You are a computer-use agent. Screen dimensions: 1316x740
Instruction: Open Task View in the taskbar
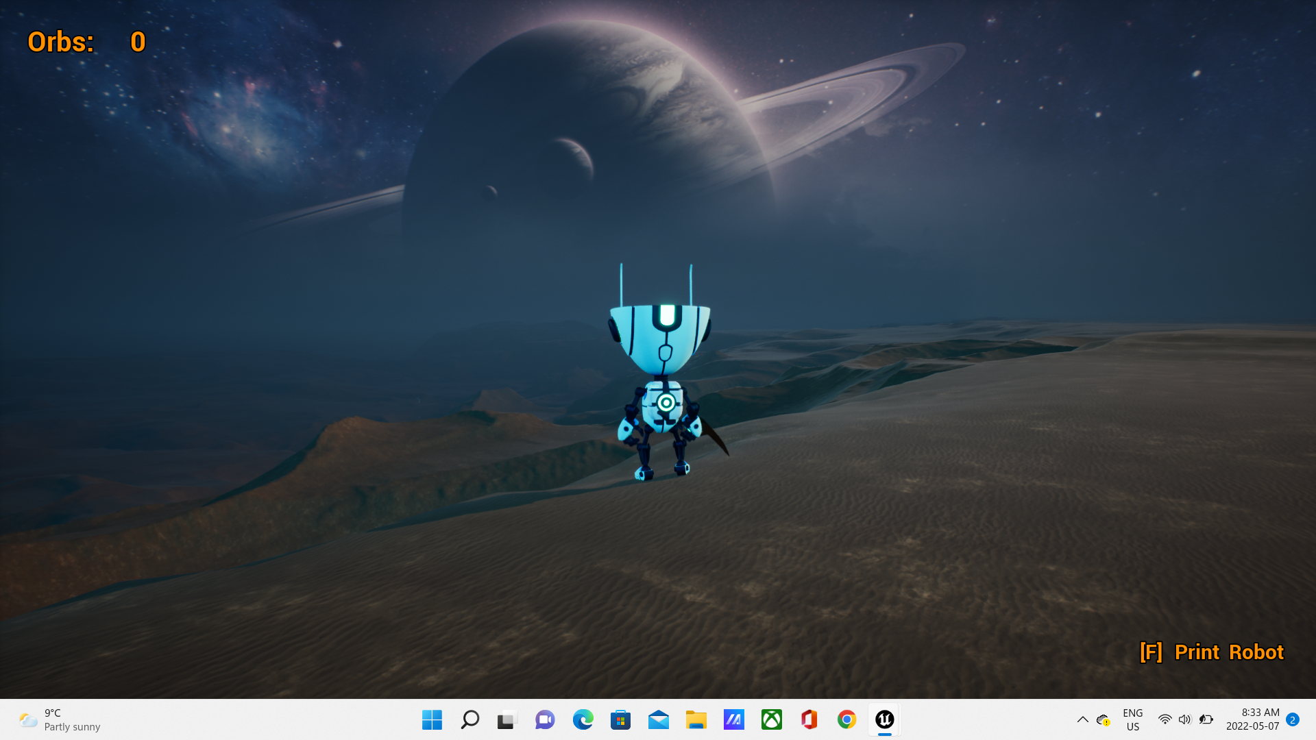coord(506,720)
